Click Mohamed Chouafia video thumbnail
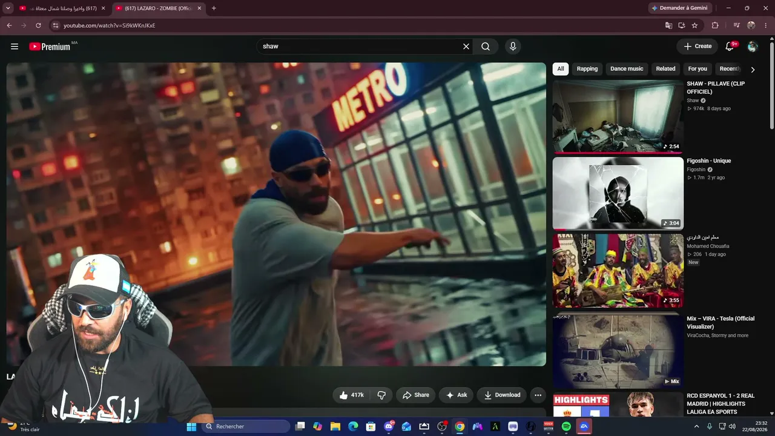The width and height of the screenshot is (775, 436). (618, 271)
